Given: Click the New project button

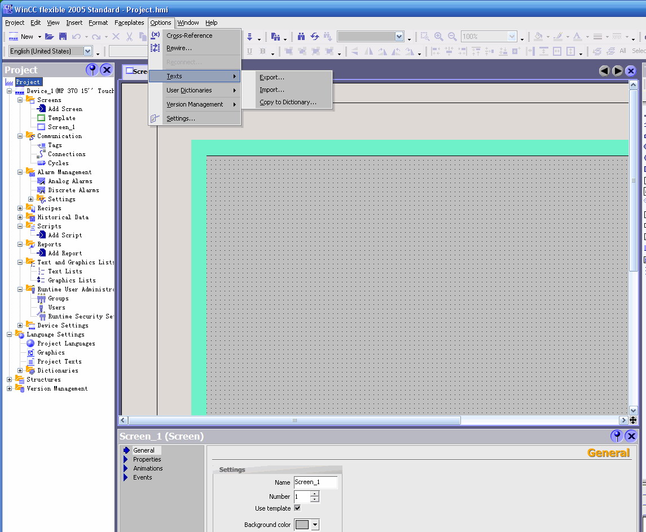Looking at the screenshot, I should coord(21,37).
